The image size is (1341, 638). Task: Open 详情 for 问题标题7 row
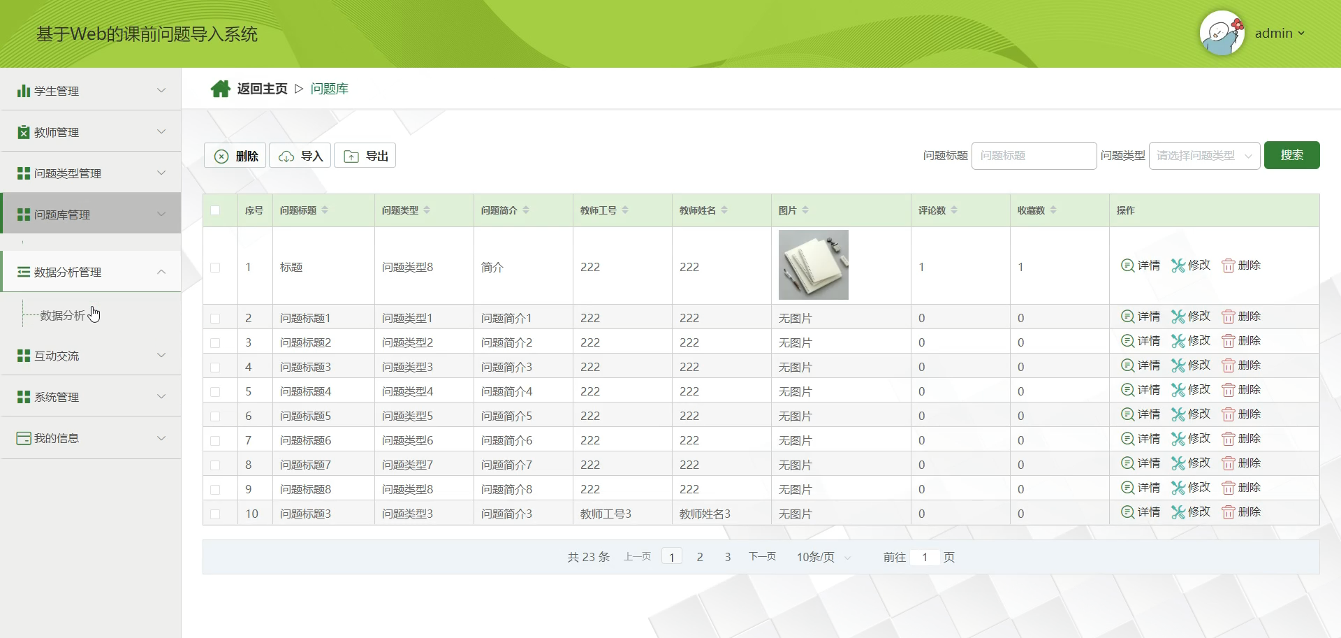coord(1141,463)
